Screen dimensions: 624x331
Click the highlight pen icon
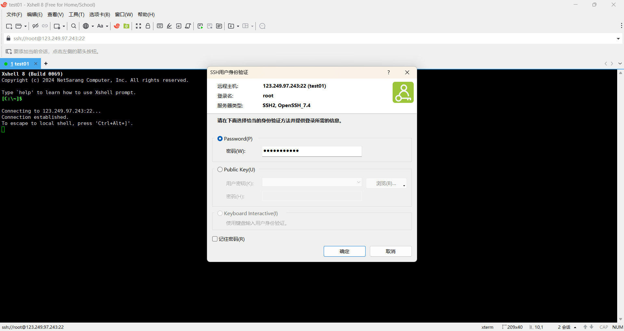(169, 26)
